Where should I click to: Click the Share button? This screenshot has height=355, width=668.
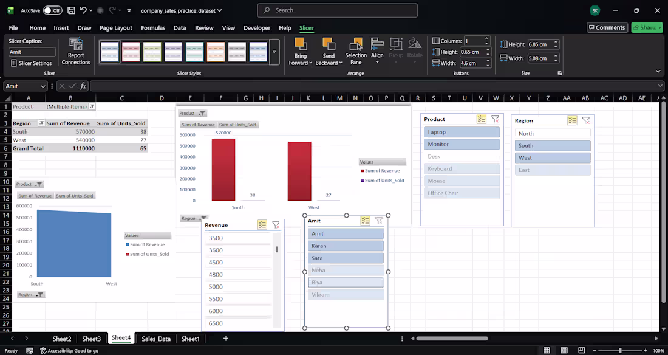(x=646, y=27)
